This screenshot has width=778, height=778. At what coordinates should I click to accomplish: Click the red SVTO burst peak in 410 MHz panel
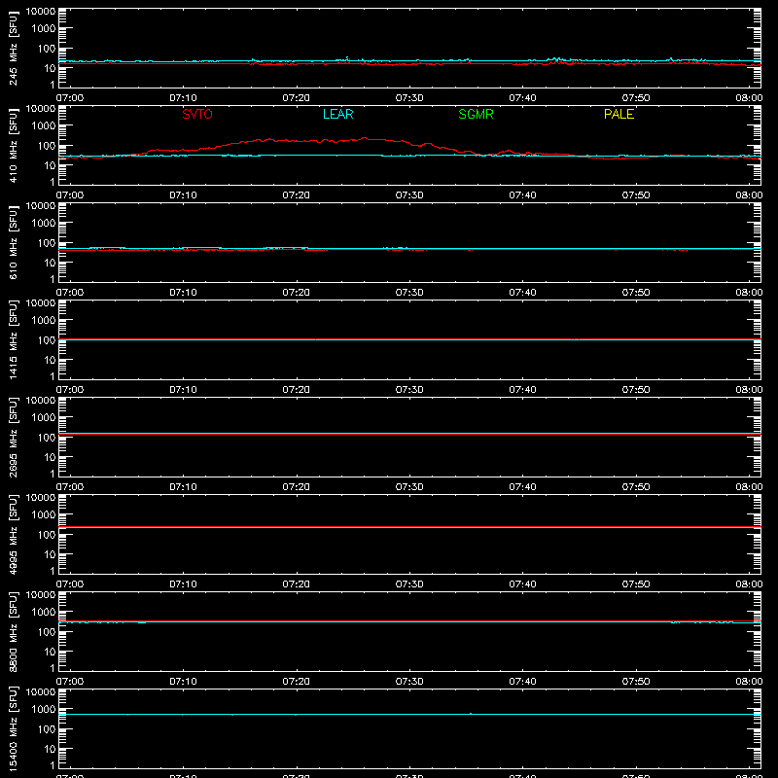point(364,138)
